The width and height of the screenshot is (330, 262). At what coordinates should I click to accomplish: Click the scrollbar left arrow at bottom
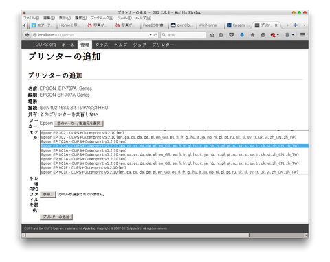[23, 235]
